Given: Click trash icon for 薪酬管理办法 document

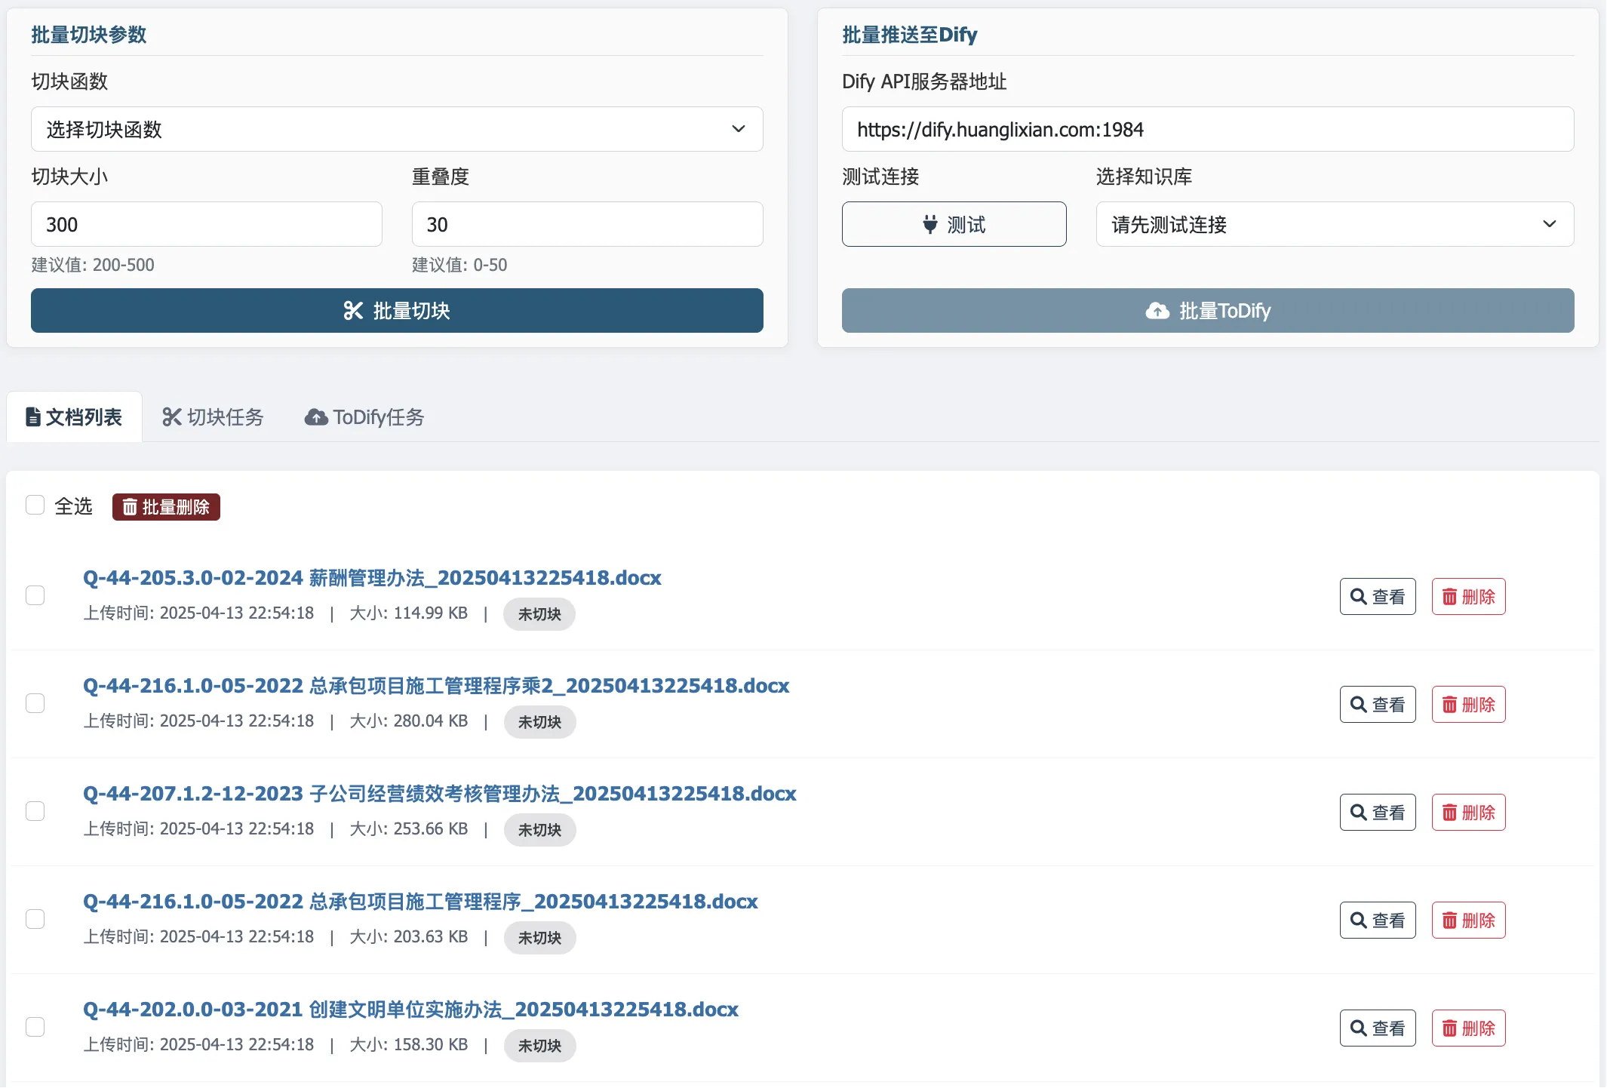Looking at the screenshot, I should [x=1449, y=597].
